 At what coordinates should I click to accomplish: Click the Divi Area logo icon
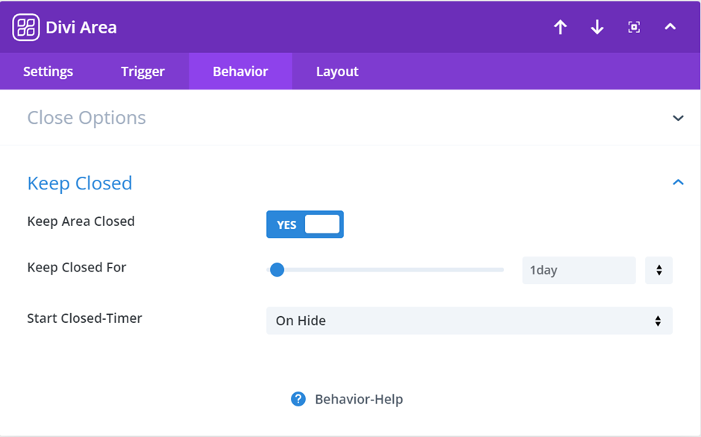26,28
